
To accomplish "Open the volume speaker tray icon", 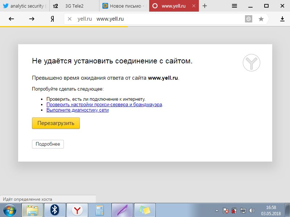I will [x=252, y=210].
